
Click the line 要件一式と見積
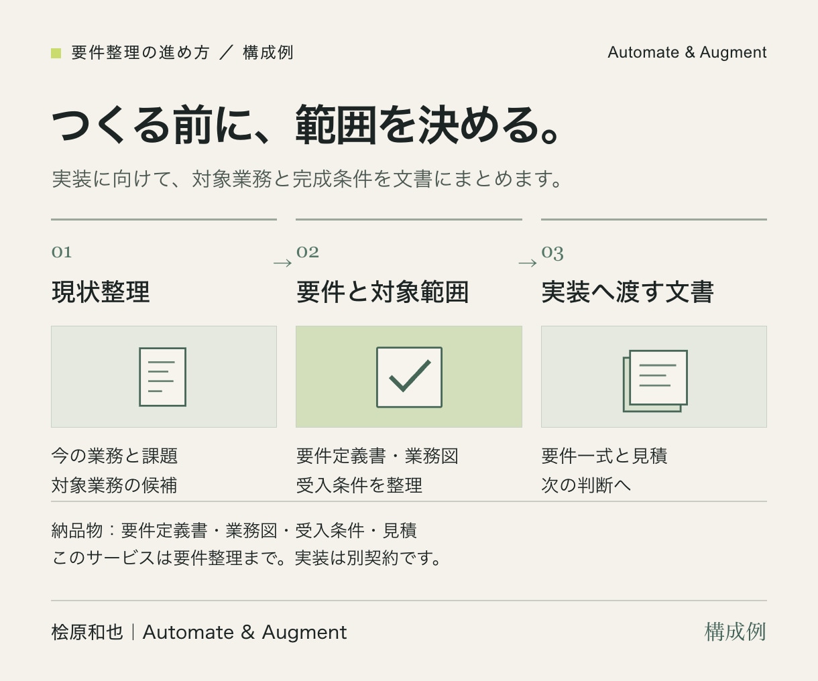click(604, 456)
